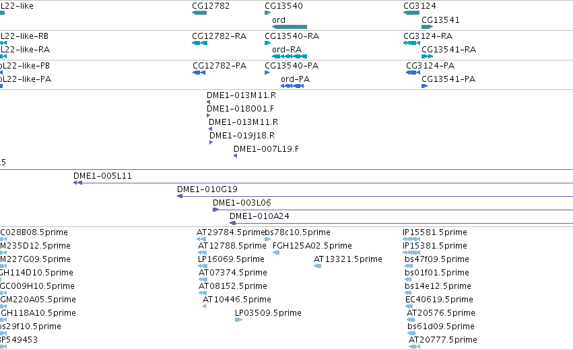Click the AT20777.5prime EST glyph
The height and width of the screenshot is (350, 573).
click(x=414, y=347)
